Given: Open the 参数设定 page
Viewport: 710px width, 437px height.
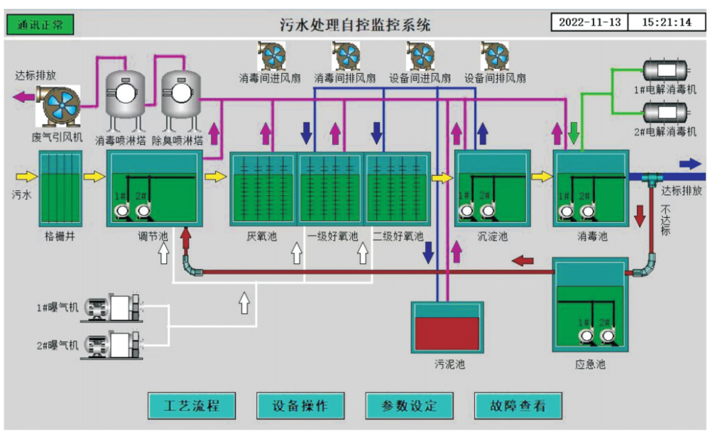Looking at the screenshot, I should click(x=410, y=406).
